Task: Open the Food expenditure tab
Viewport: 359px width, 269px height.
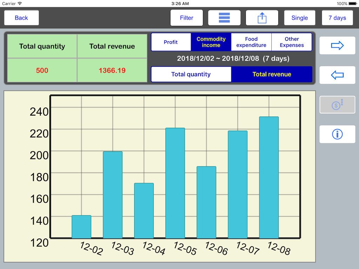Action: tap(251, 42)
